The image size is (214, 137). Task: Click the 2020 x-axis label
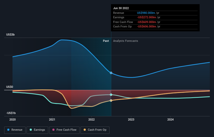point(13,119)
